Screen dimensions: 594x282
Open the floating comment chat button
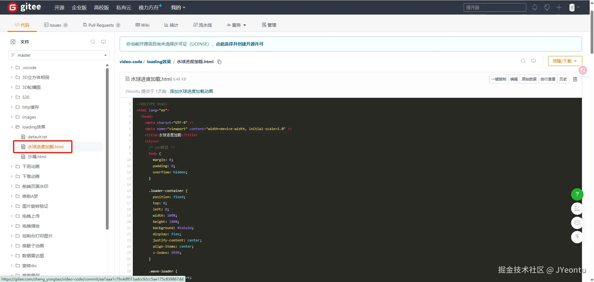[x=577, y=223]
